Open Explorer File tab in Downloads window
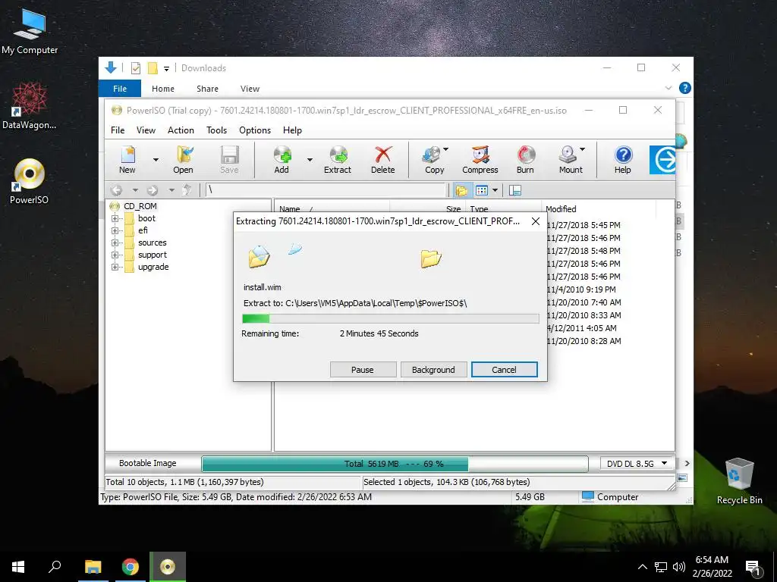The image size is (777, 582). [120, 89]
